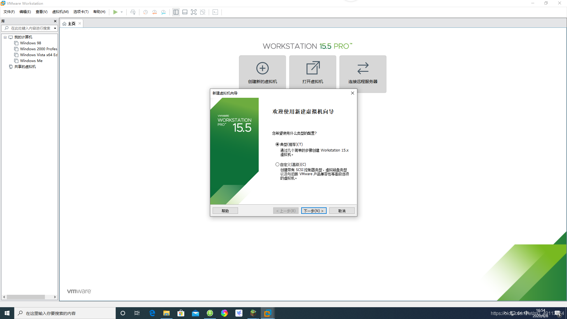The width and height of the screenshot is (567, 319).
Task: Open the power options dropdown arrow
Action: pyautogui.click(x=122, y=12)
